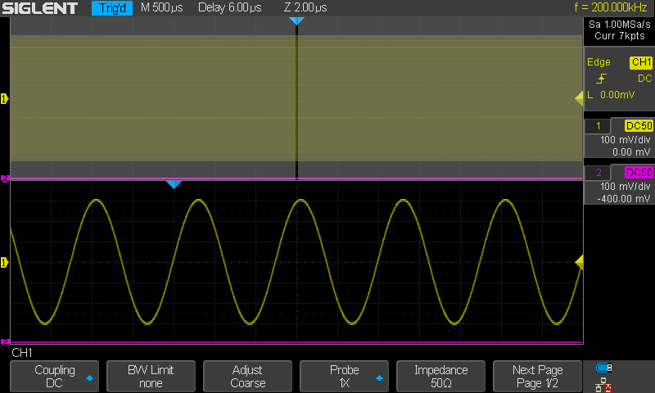The image size is (655, 393).
Task: Click the upper blue trigger position marker
Action: point(296,21)
